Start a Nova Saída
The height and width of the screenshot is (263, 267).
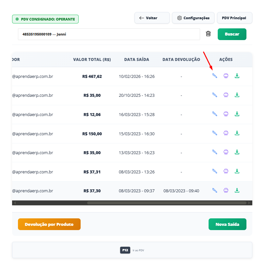(x=227, y=224)
